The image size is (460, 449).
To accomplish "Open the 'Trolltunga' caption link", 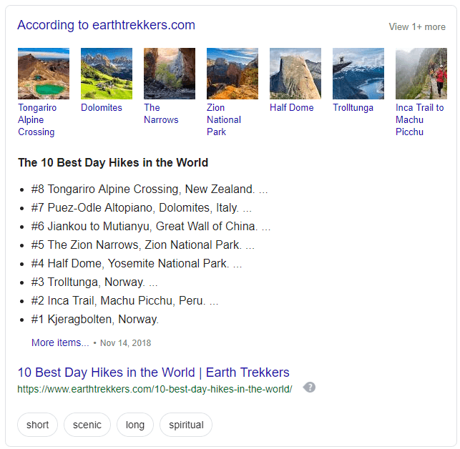I will (353, 108).
